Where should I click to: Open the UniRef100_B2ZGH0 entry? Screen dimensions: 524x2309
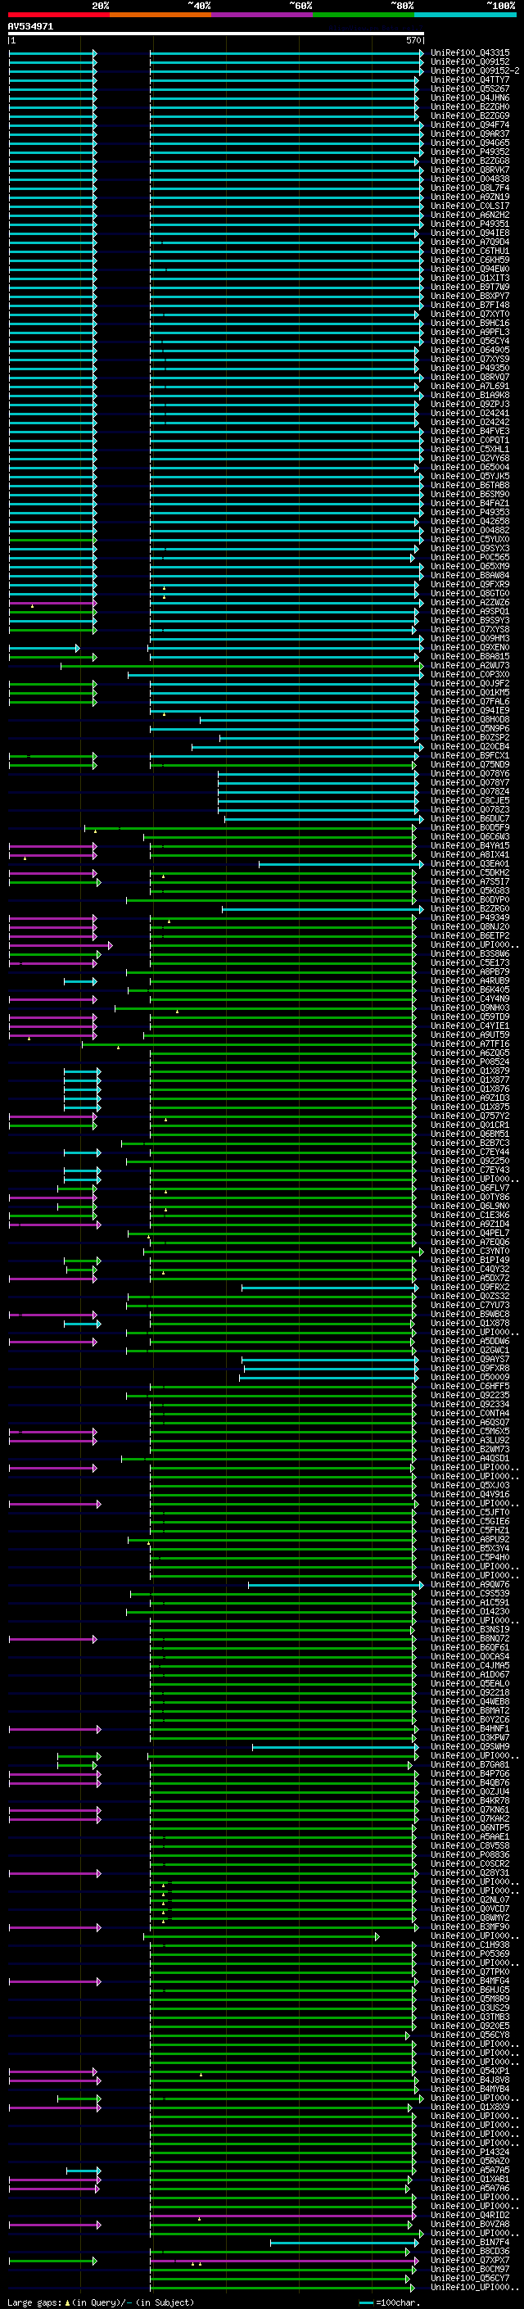coord(470,106)
